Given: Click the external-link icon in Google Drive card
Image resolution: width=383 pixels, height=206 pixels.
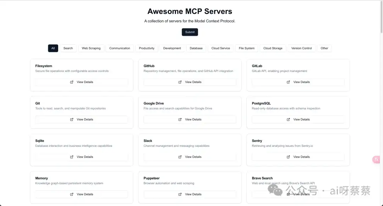Looking at the screenshot, I should coord(180,119).
